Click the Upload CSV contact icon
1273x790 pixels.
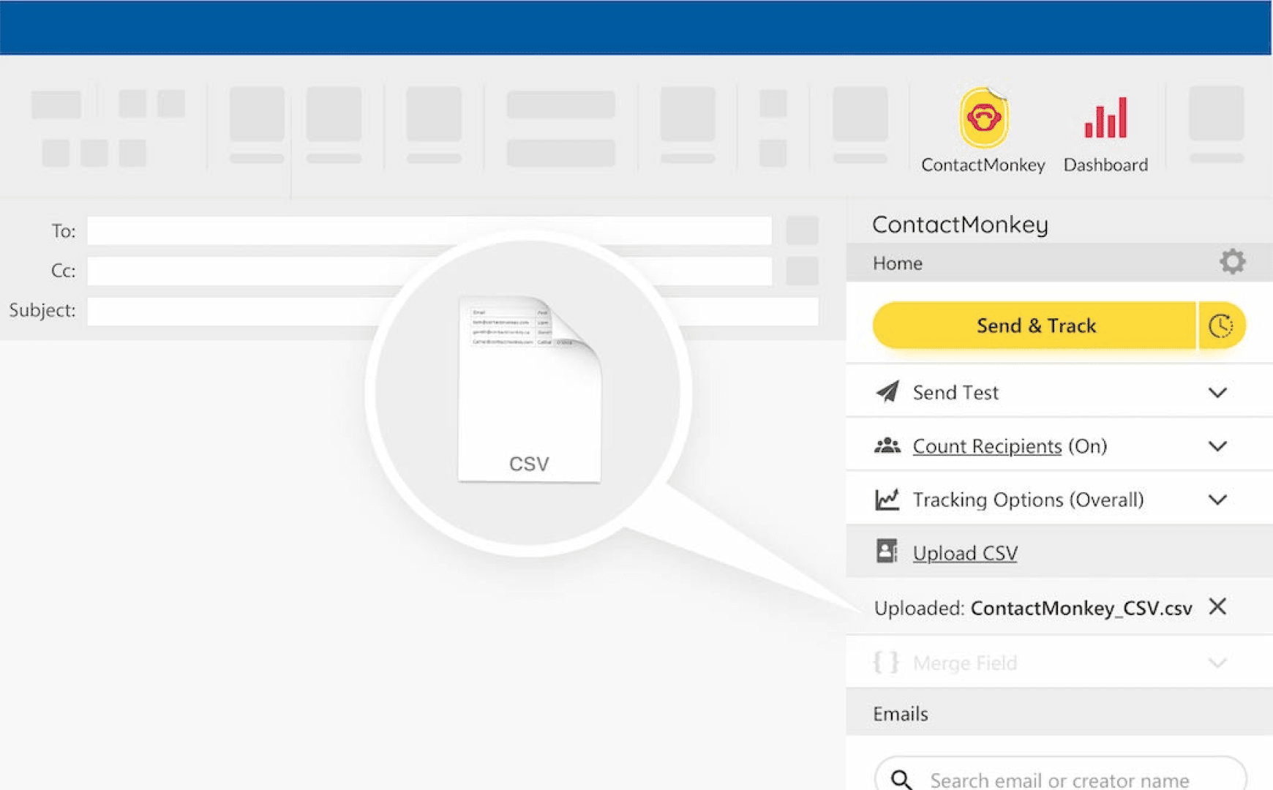887,552
